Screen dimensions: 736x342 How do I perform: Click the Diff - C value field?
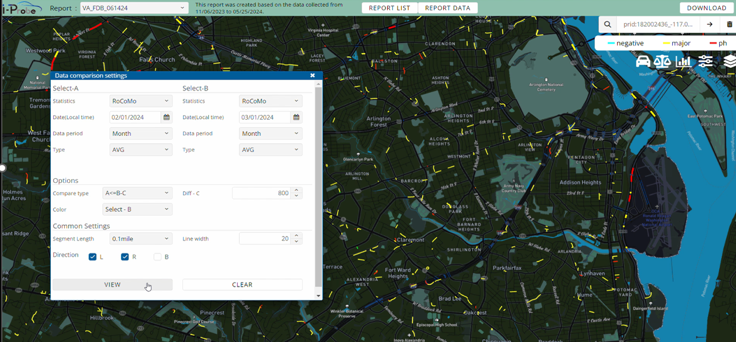pyautogui.click(x=261, y=193)
